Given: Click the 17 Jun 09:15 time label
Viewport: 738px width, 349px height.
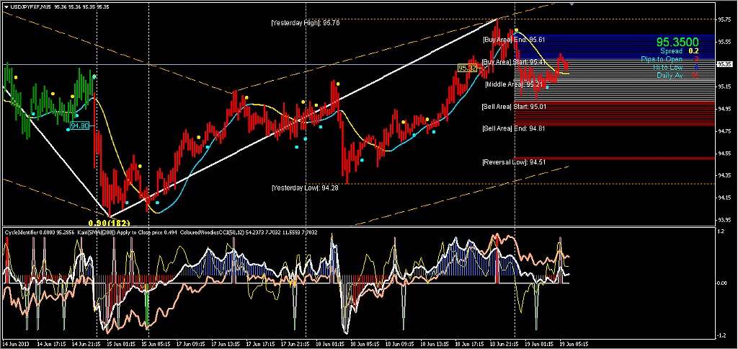Looking at the screenshot, I should 191,344.
